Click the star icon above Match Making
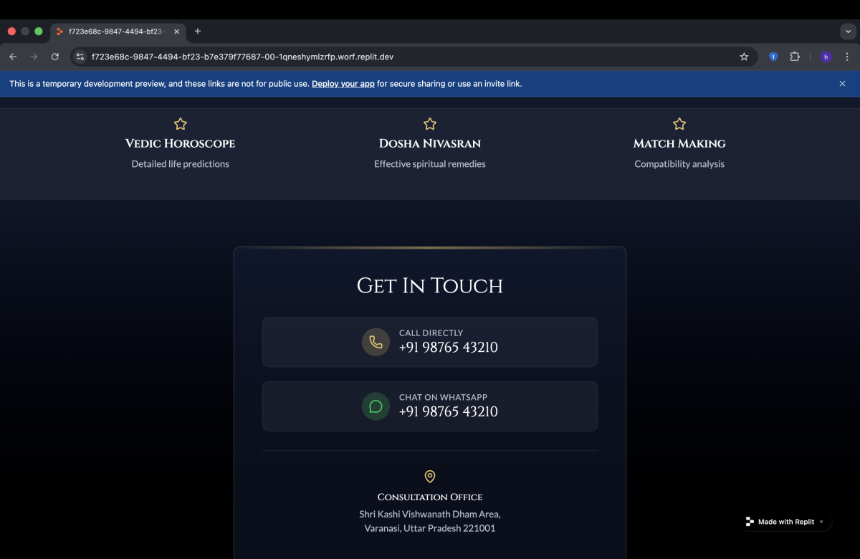The height and width of the screenshot is (559, 860). point(679,124)
